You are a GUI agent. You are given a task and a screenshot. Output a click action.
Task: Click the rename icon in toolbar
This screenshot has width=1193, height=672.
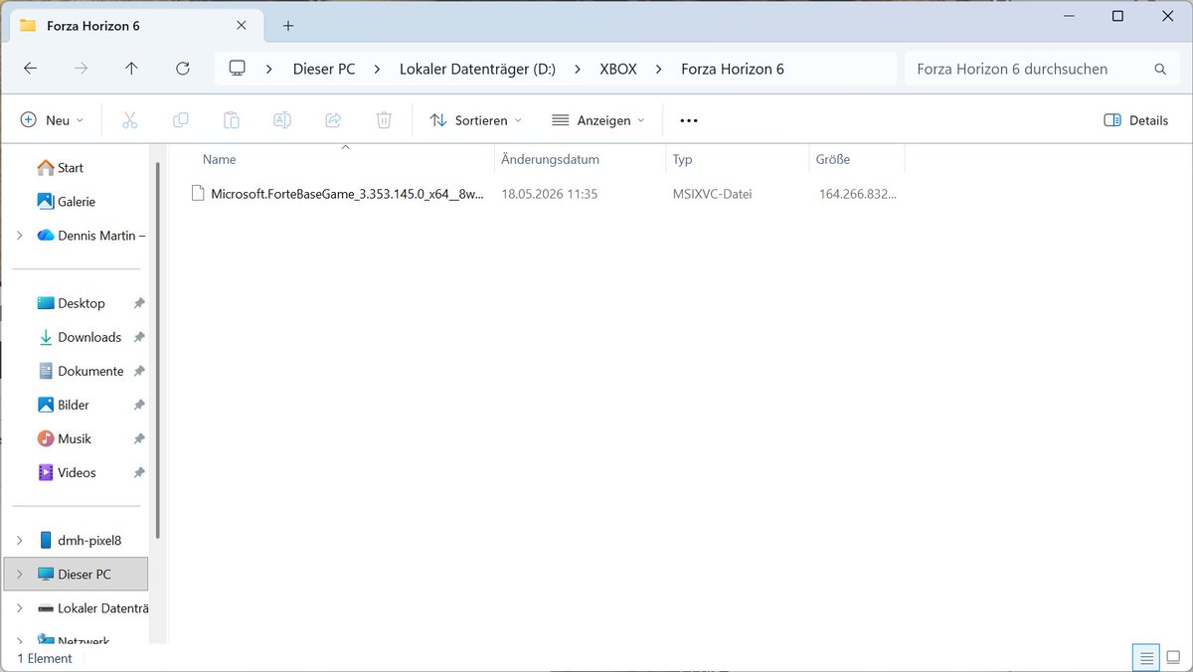coord(282,120)
